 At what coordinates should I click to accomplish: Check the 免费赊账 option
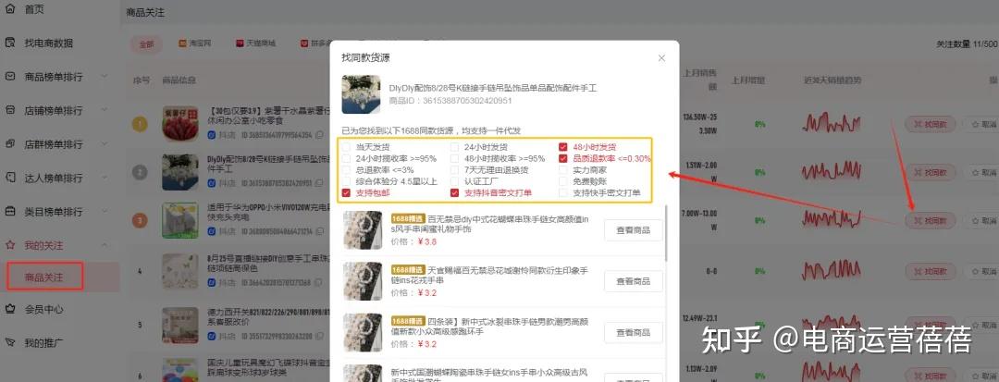(563, 181)
